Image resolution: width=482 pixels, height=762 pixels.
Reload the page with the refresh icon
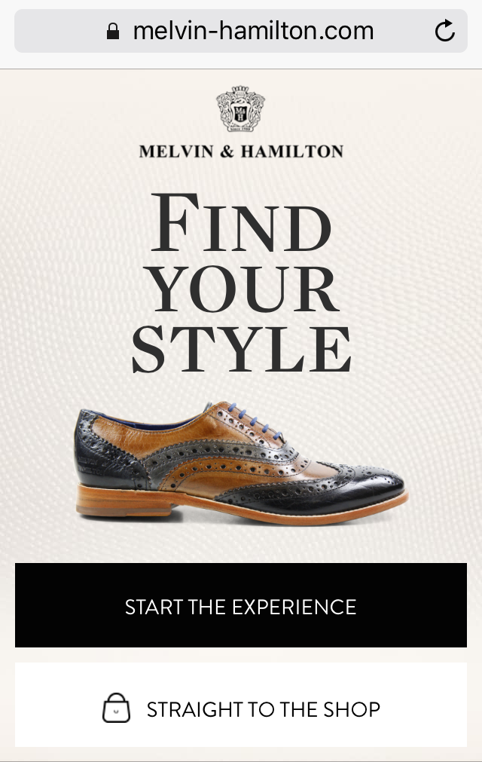pos(444,31)
